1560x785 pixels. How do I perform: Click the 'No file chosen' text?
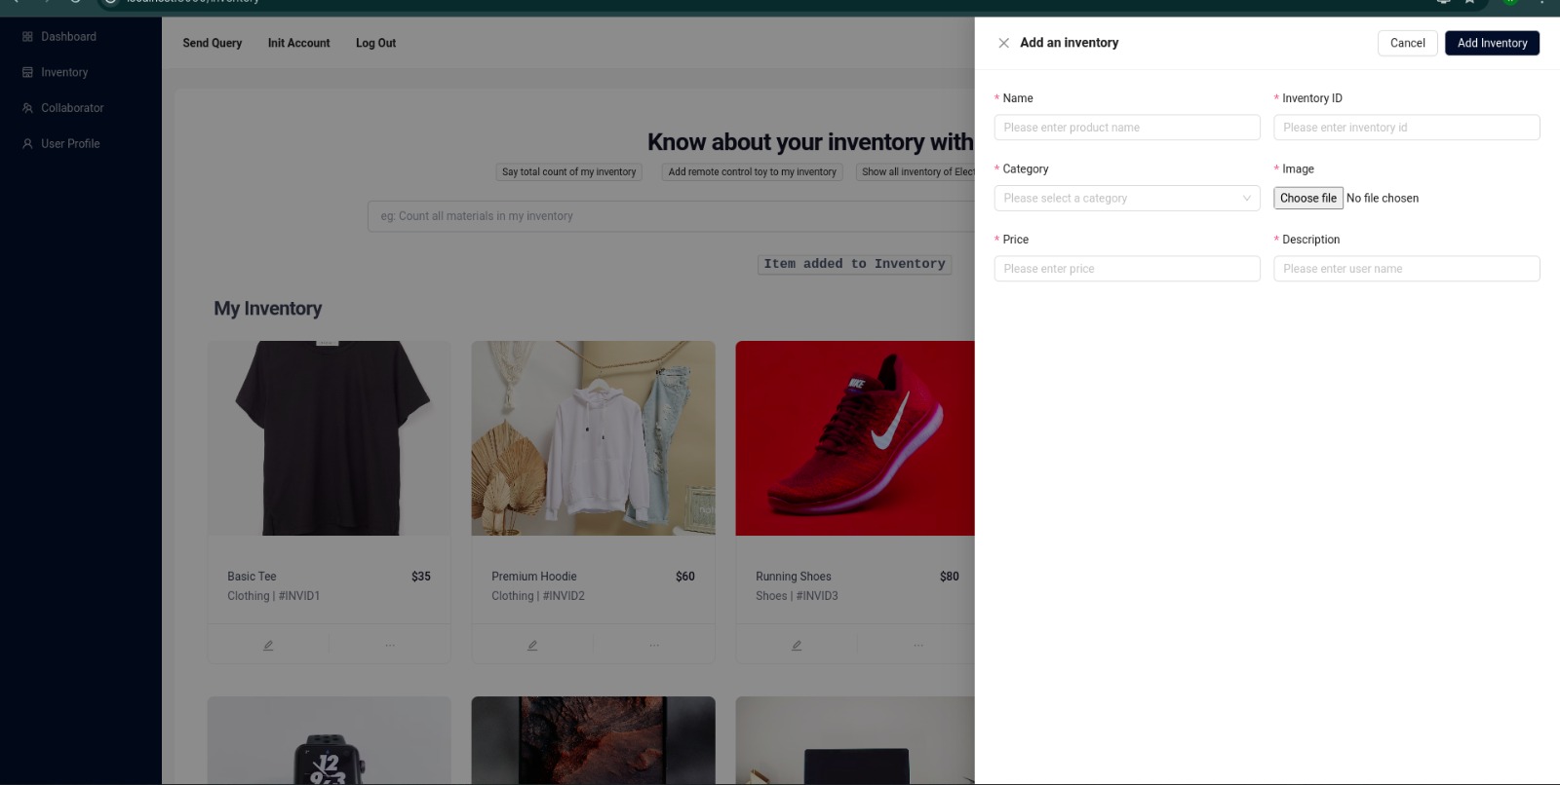pos(1383,198)
